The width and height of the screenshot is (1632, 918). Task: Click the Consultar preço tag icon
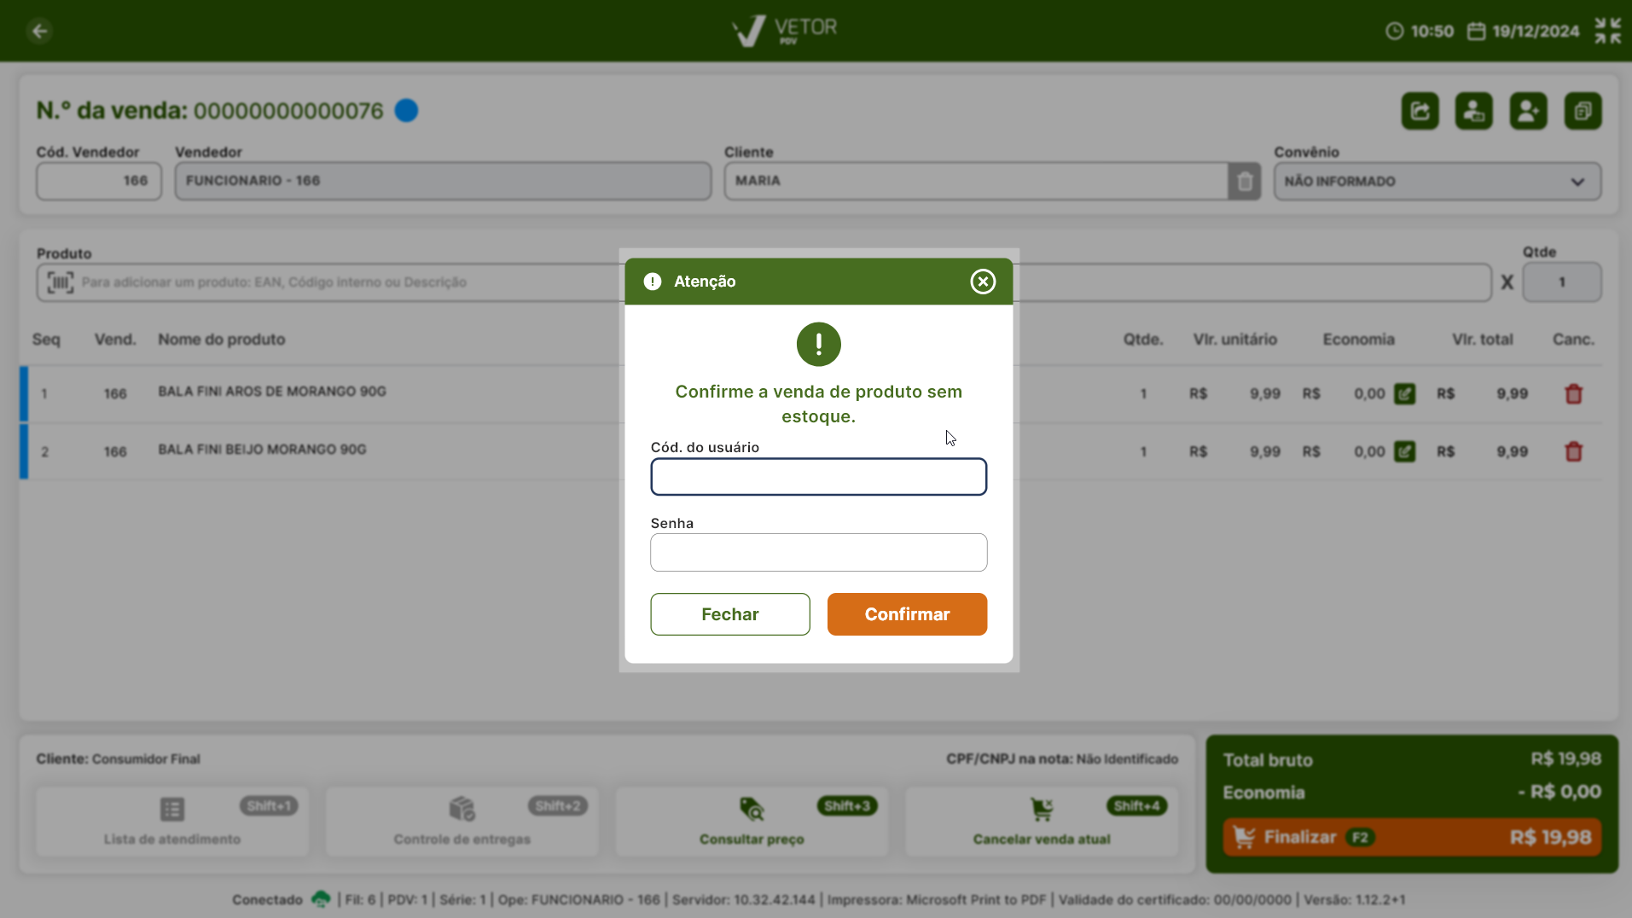tap(752, 809)
